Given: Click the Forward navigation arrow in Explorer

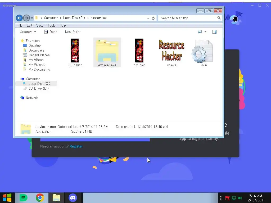Looking at the screenshot, I should [x=26, y=18].
